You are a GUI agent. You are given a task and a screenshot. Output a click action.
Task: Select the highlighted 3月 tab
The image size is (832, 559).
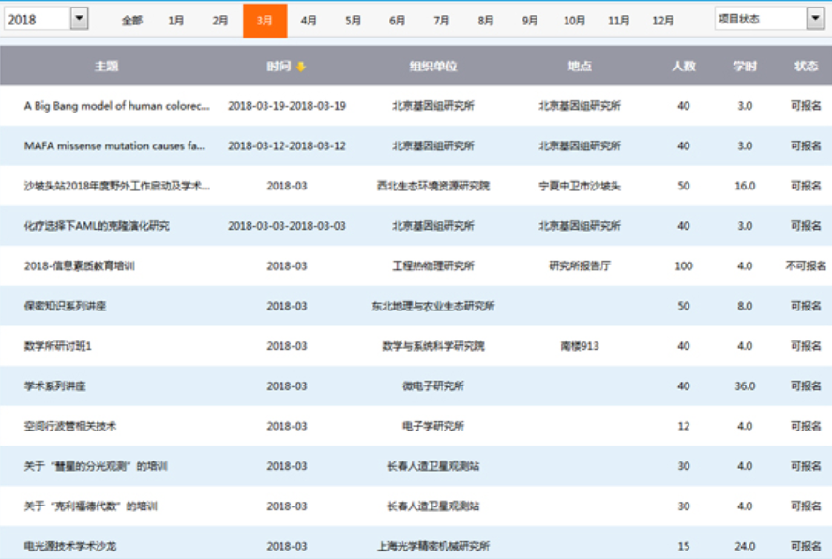pos(265,21)
